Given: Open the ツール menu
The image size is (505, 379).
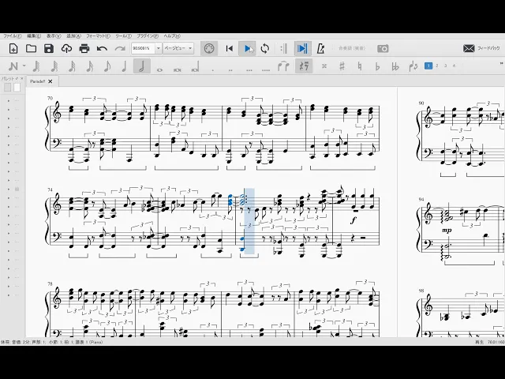Looking at the screenshot, I should [123, 36].
